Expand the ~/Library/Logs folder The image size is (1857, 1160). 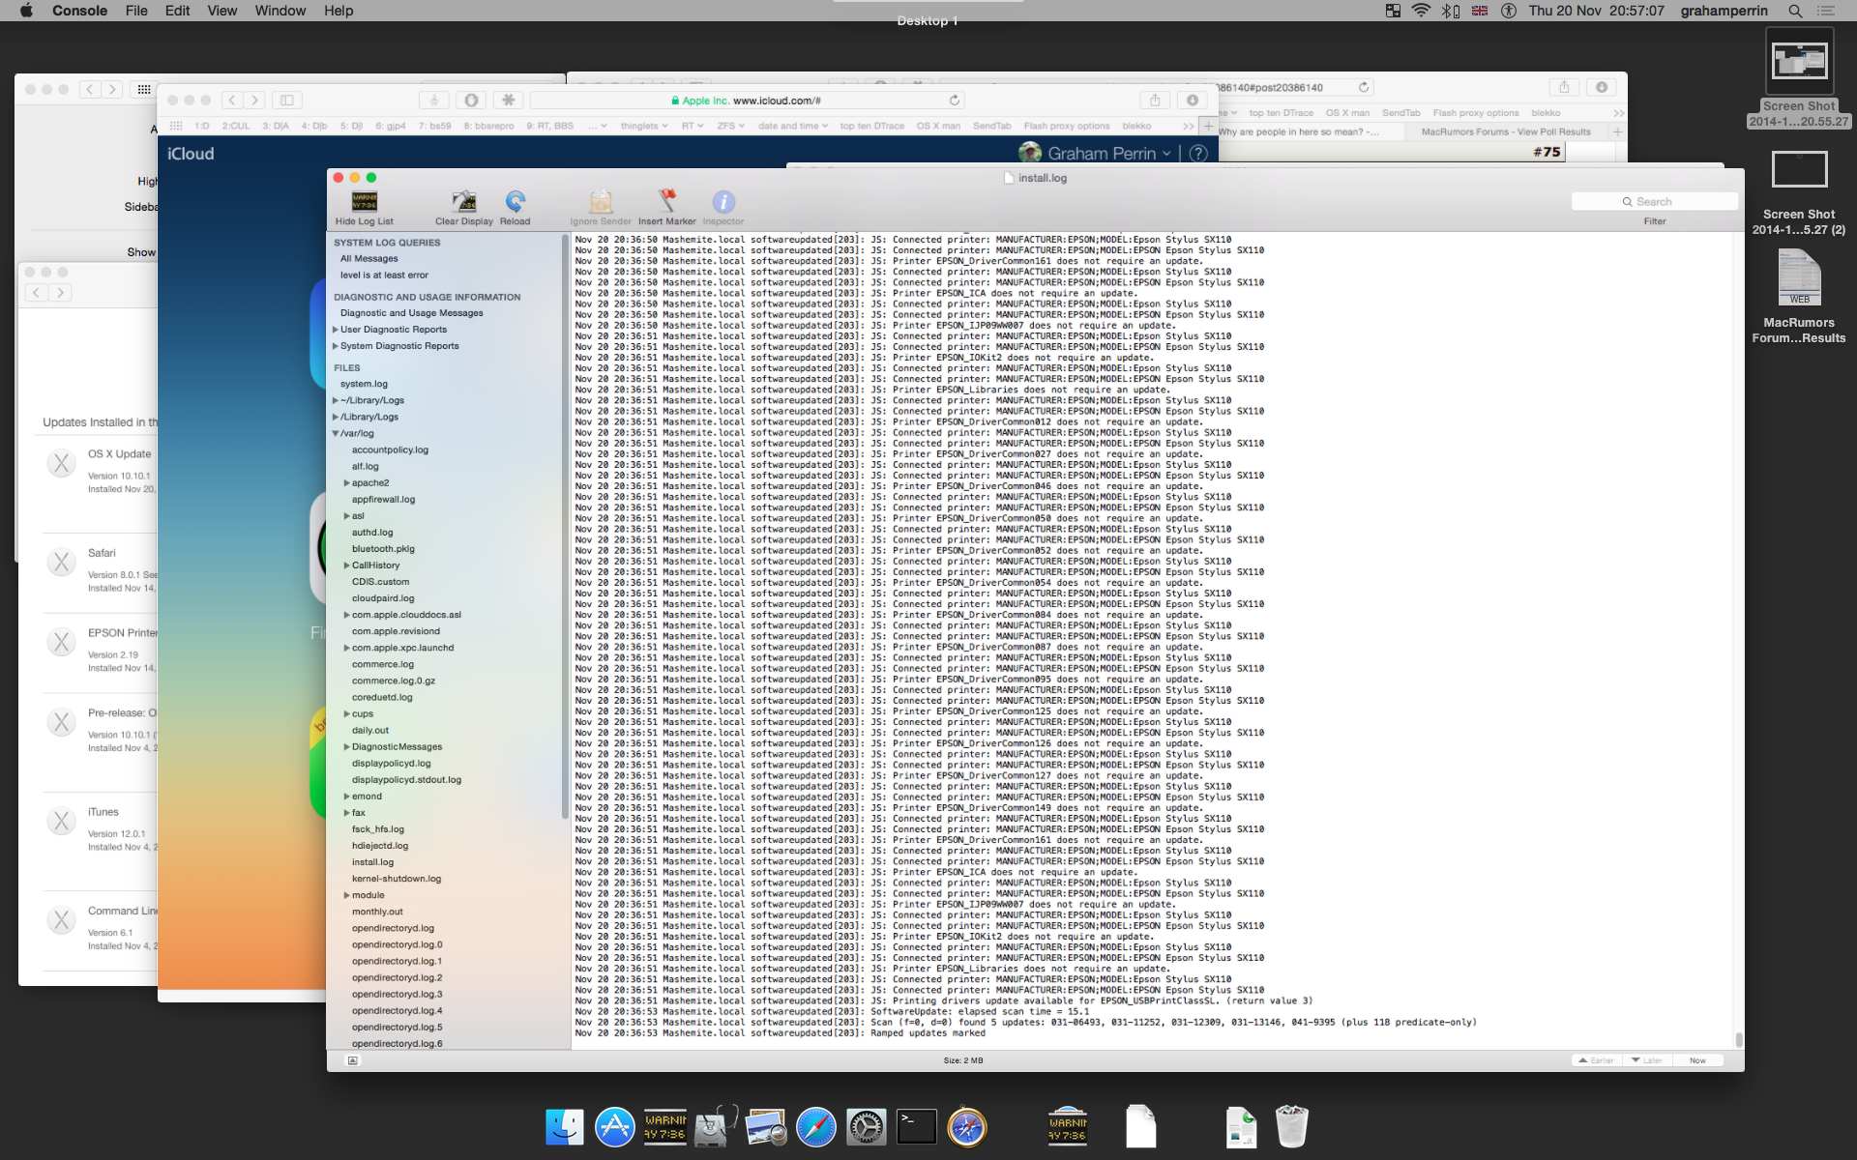(336, 400)
